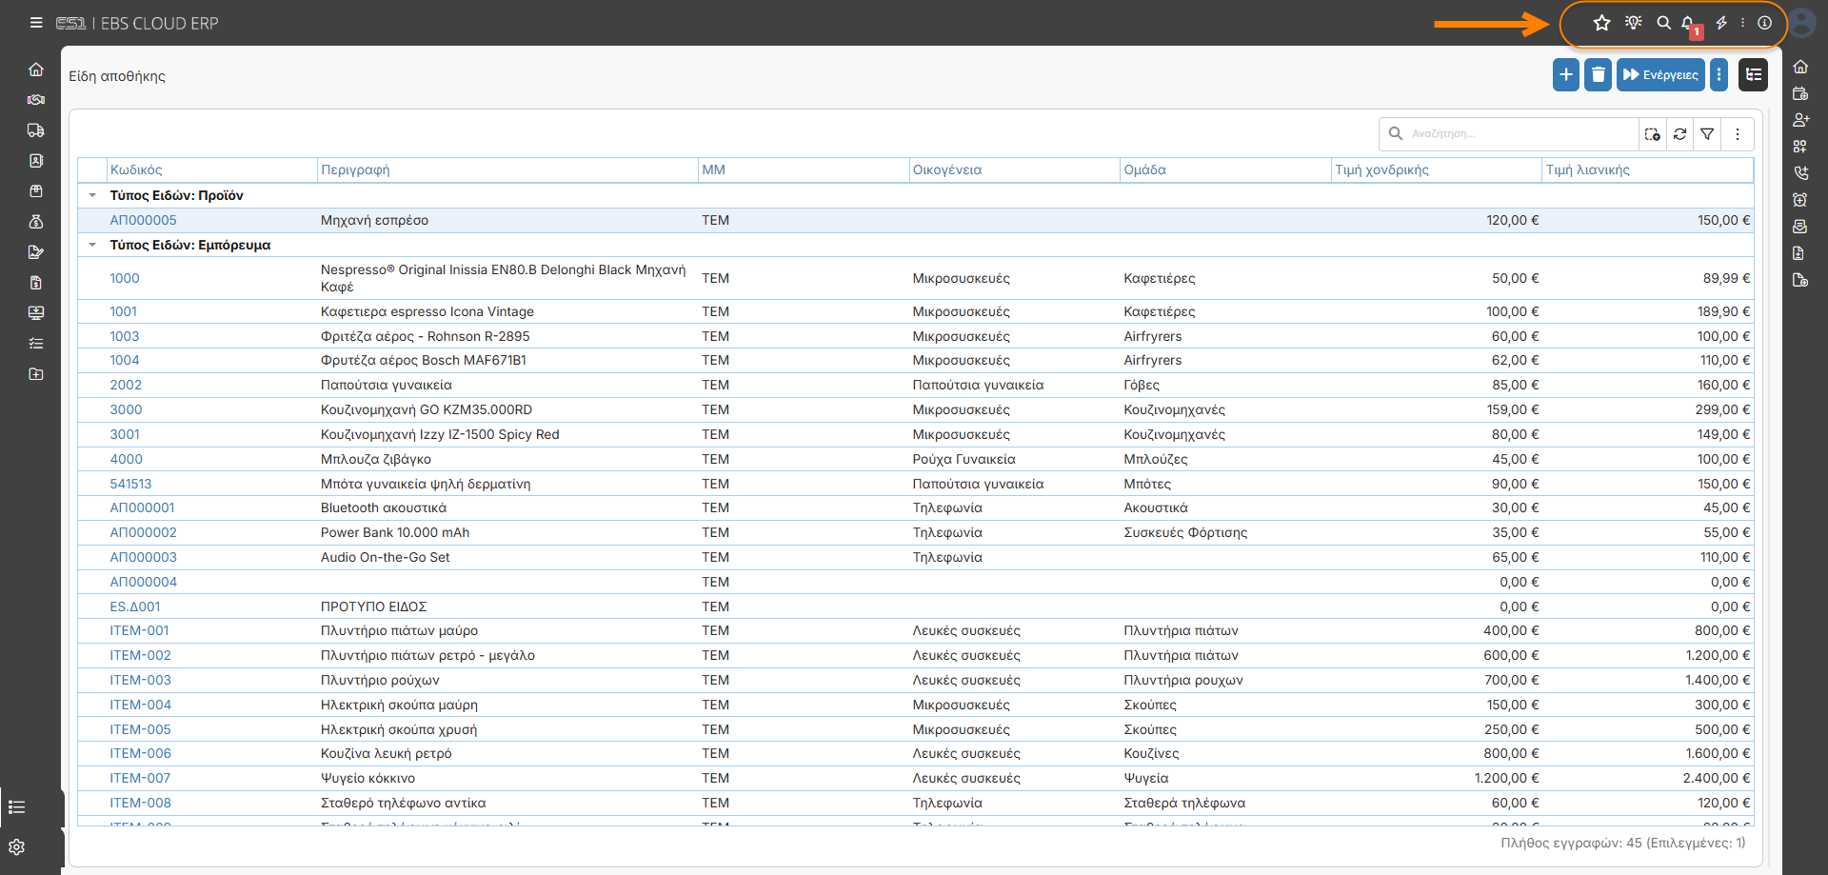This screenshot has height=875, width=1828.
Task: Open item link ΑΠ000005
Action: tap(143, 220)
